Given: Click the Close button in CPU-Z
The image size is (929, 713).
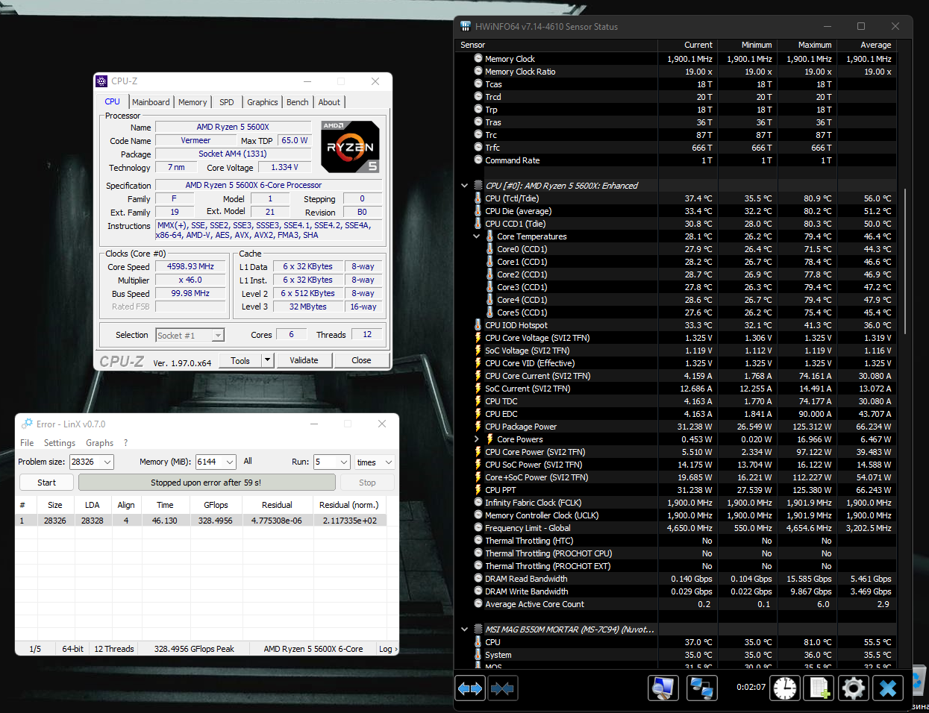Looking at the screenshot, I should pos(361,360).
